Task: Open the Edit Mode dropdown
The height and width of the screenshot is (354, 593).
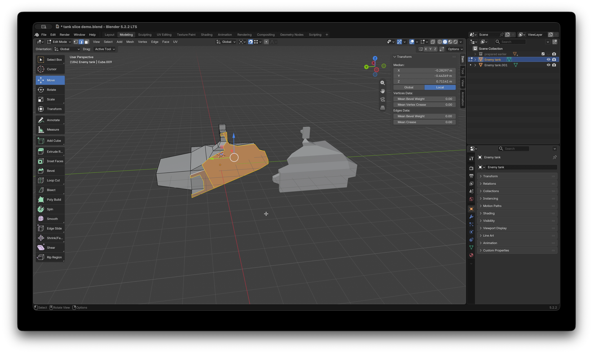Action: coord(59,42)
